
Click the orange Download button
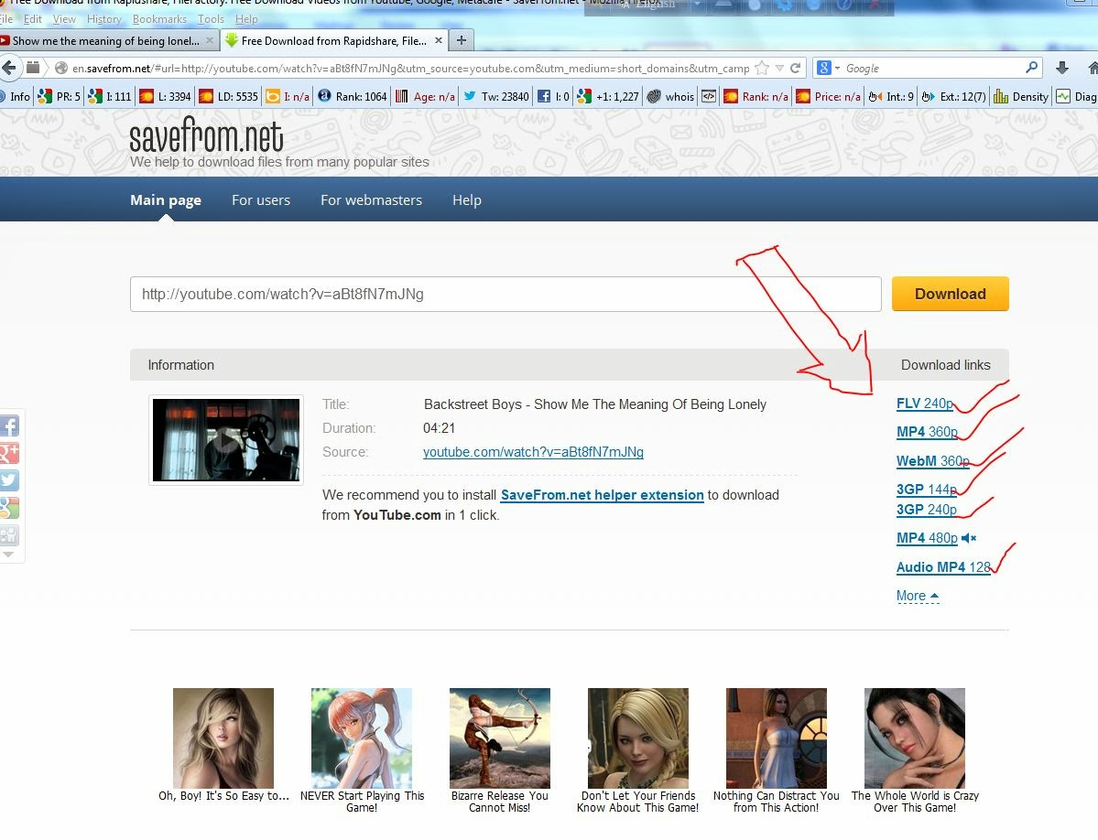[x=951, y=294]
